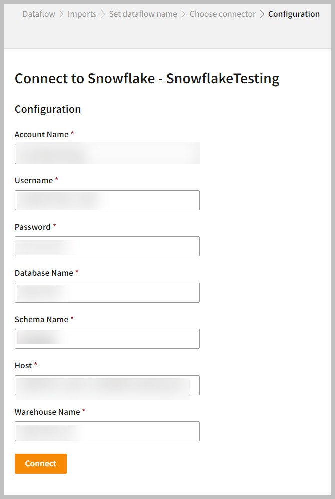Screen dimensions: 335x499
Task: Focus the Account Name input field
Action: point(107,153)
